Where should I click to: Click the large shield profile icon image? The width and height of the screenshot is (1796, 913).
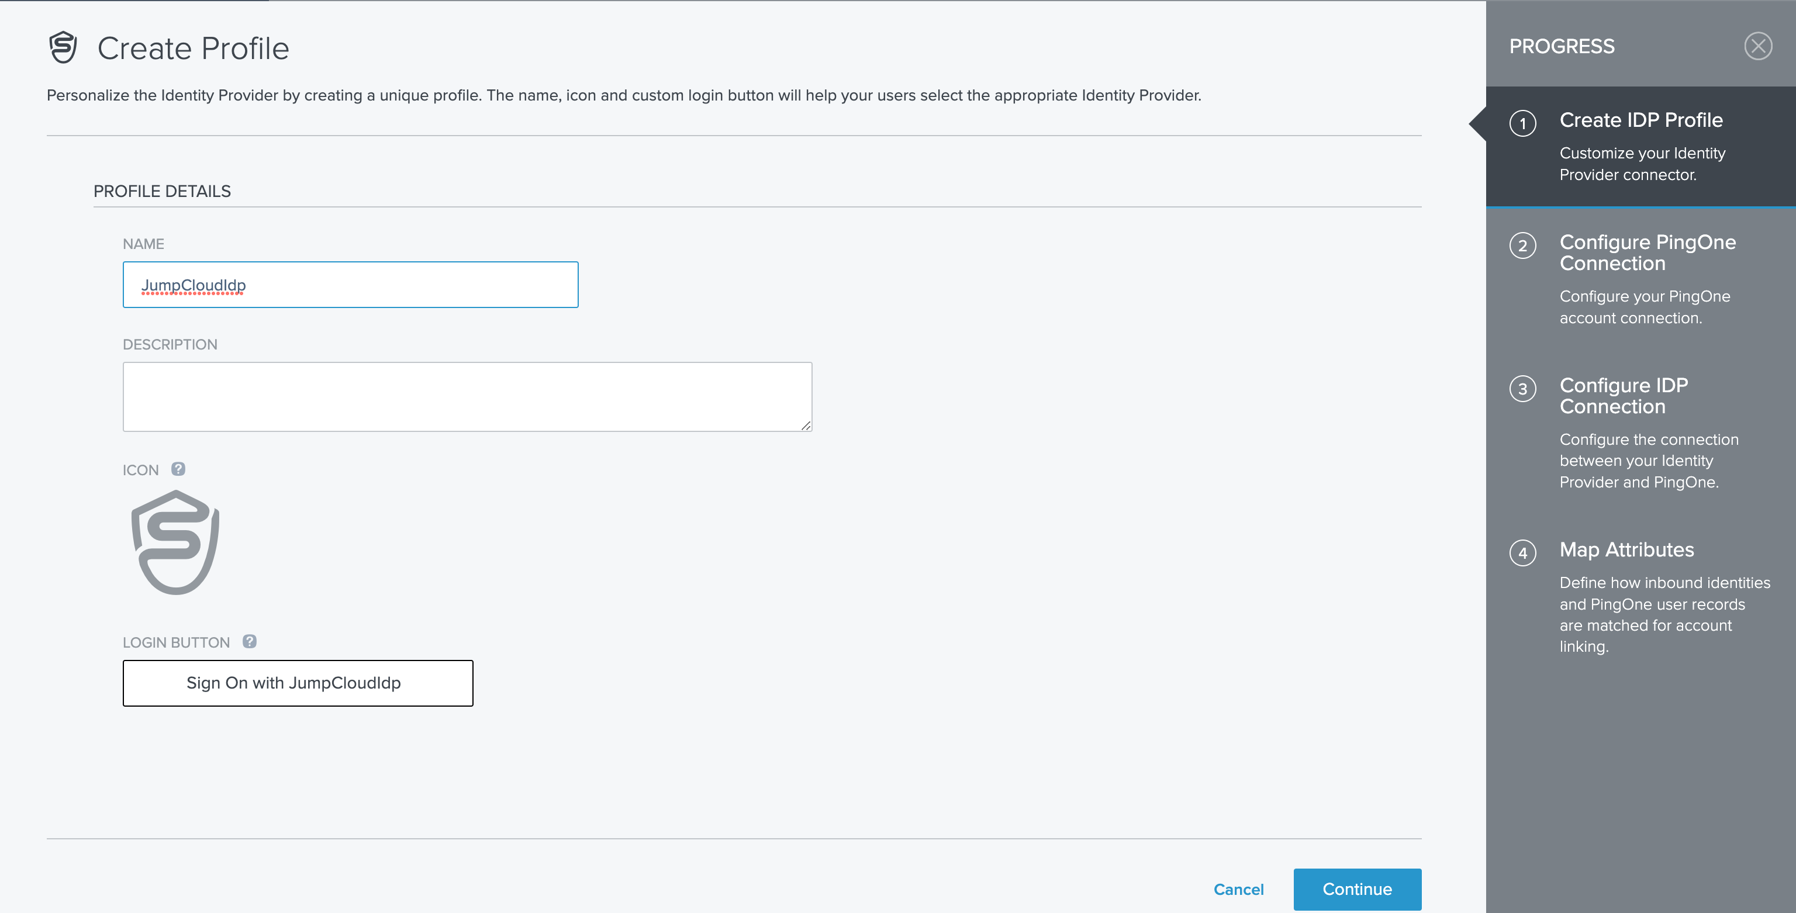tap(176, 542)
